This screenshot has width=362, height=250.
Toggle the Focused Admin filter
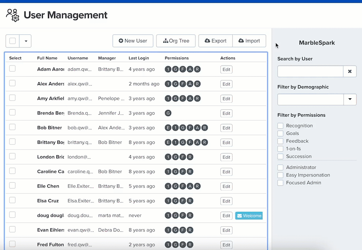coord(280,183)
